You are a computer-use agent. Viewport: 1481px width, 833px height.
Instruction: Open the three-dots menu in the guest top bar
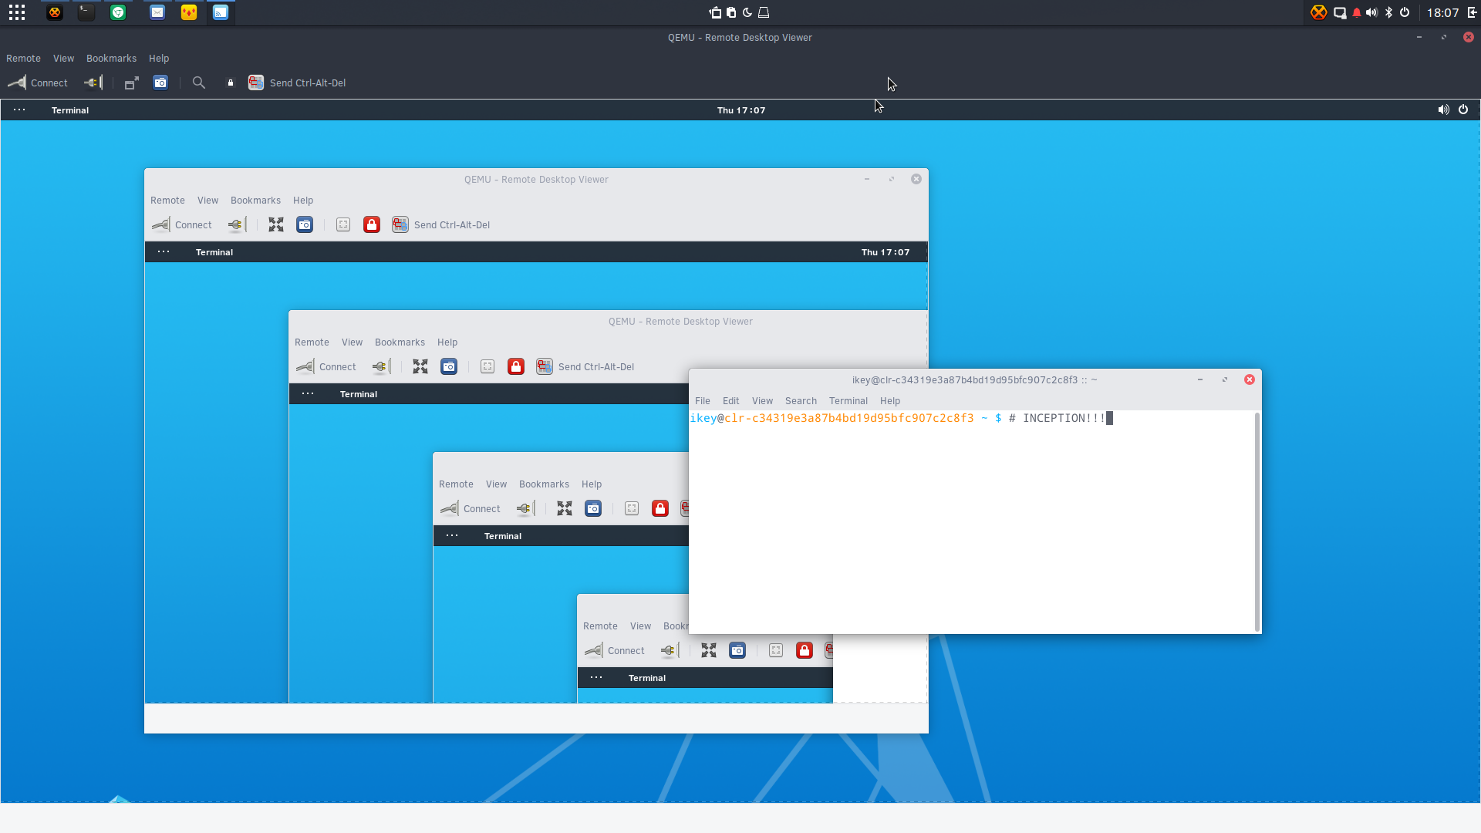19,110
